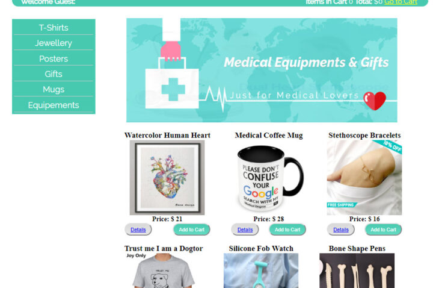Add Medical Coffee Mug to cart
The width and height of the screenshot is (433, 288).
pyautogui.click(x=287, y=230)
